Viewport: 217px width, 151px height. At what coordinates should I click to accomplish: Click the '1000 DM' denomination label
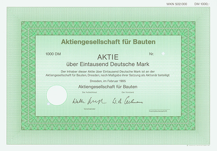pyautogui.click(x=53, y=54)
